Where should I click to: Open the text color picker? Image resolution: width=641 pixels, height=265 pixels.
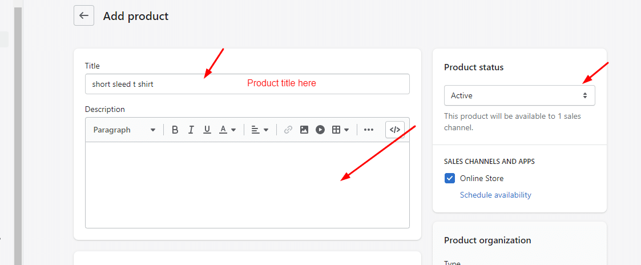[x=228, y=130]
